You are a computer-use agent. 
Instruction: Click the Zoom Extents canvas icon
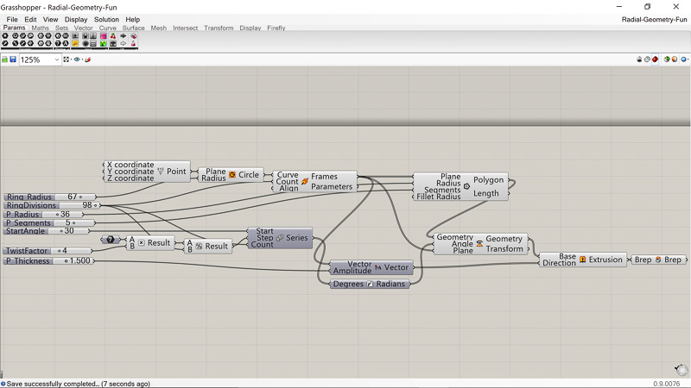tap(67, 59)
